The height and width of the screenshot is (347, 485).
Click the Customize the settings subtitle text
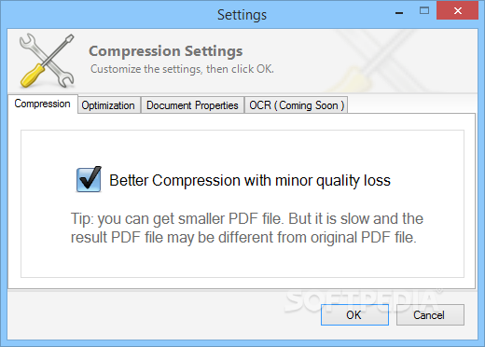click(182, 69)
